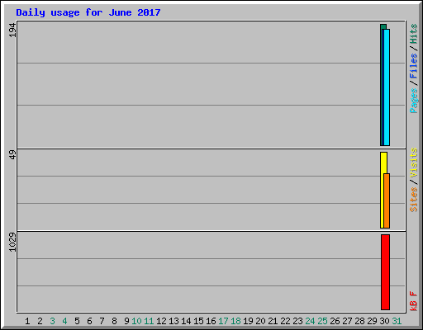Click green day 11 on the x-axis
423x330 pixels.
(x=149, y=321)
